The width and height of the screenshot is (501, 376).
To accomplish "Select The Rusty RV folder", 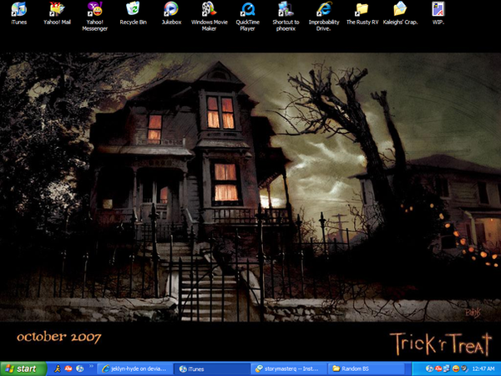I will [x=362, y=13].
